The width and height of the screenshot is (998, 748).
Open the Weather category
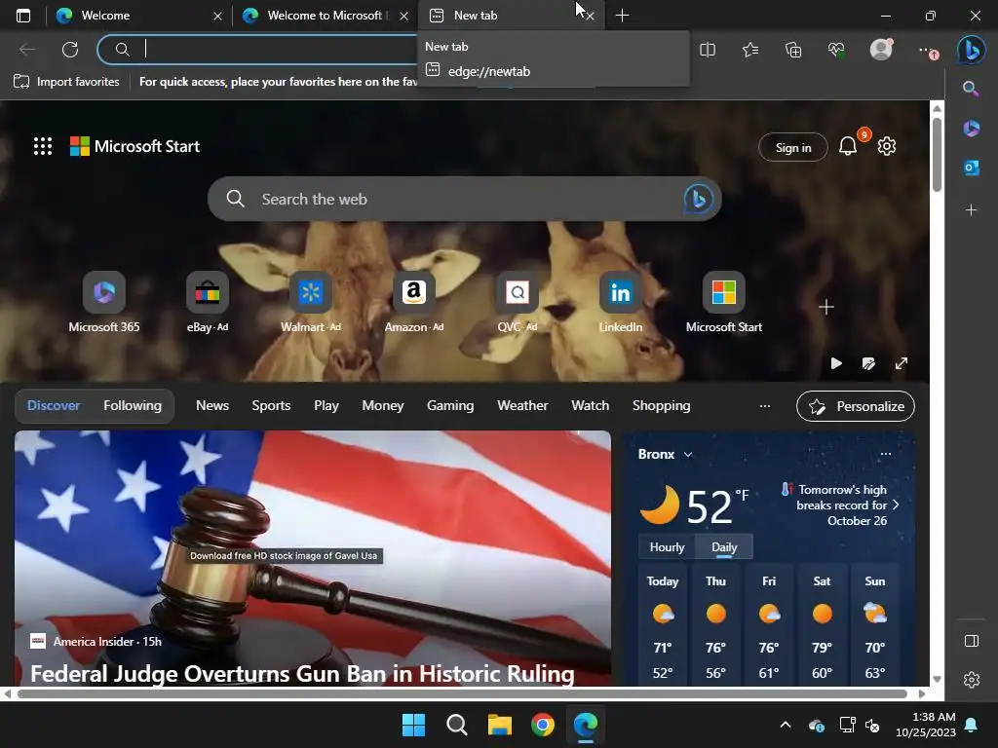[x=522, y=406]
